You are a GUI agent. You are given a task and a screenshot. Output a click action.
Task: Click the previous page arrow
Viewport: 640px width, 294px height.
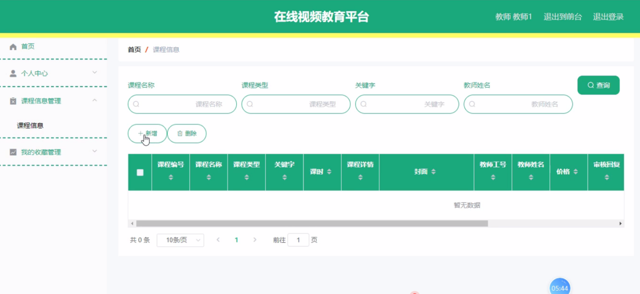[218, 240]
